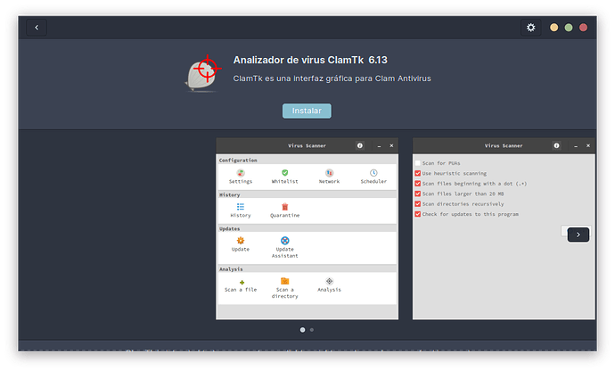Viewport: 615px width, 371px height.
Task: Select the first carousel page dot
Action: [x=302, y=330]
